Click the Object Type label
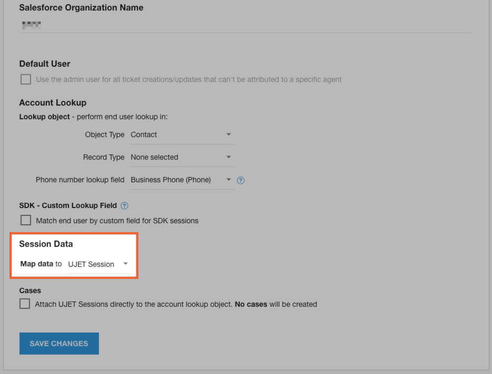492x374 pixels. coord(105,134)
